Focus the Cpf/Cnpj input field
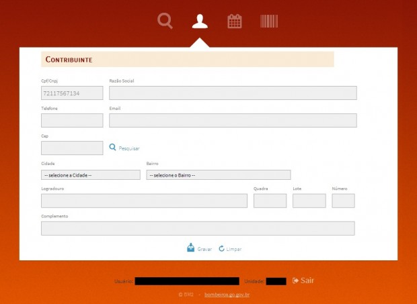This screenshot has width=417, height=304. tap(72, 93)
